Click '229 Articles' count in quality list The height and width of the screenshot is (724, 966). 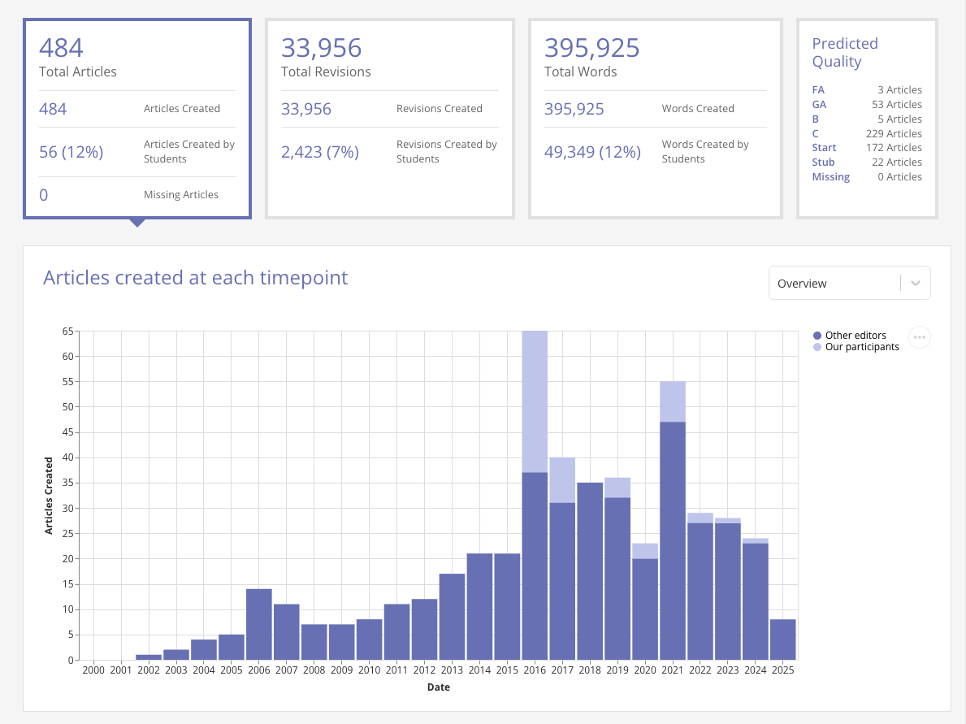click(894, 134)
